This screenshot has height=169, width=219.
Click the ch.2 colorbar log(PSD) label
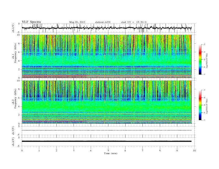pyautogui.click(x=207, y=106)
